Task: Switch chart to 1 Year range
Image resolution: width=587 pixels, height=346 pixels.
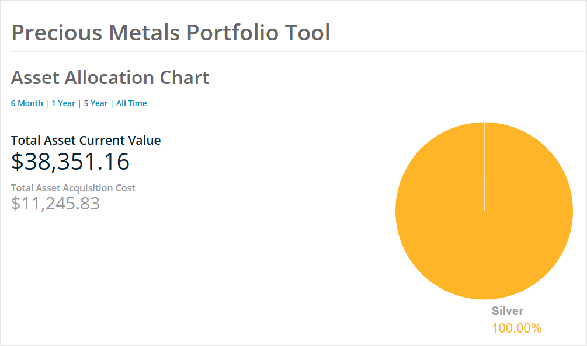Action: point(63,103)
